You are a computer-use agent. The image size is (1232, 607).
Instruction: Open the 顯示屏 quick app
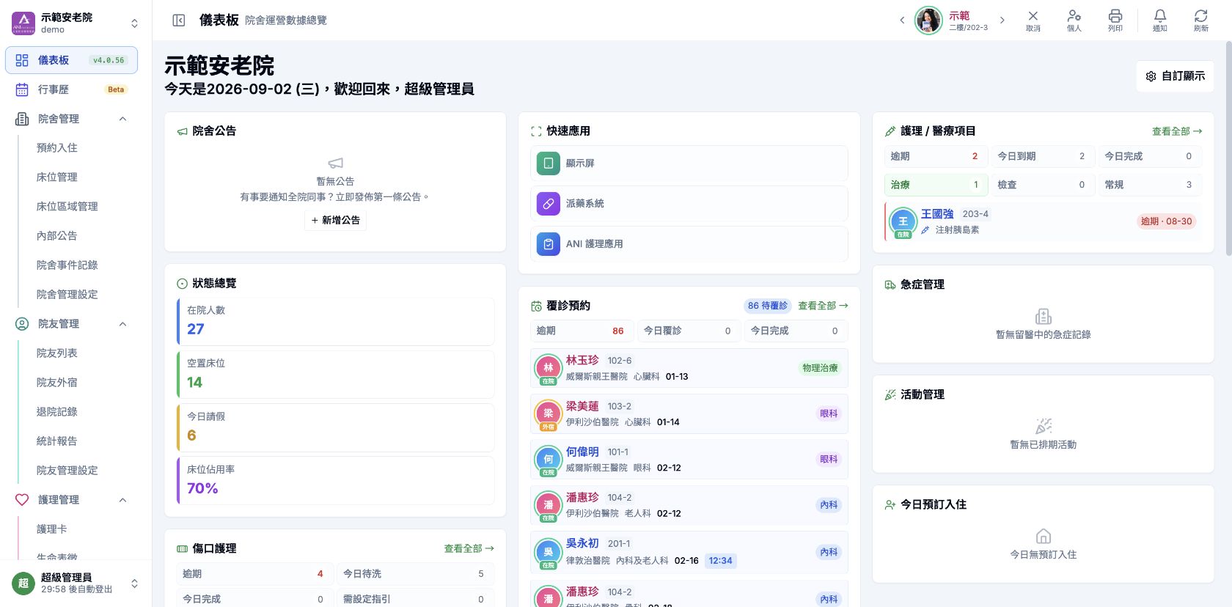689,163
